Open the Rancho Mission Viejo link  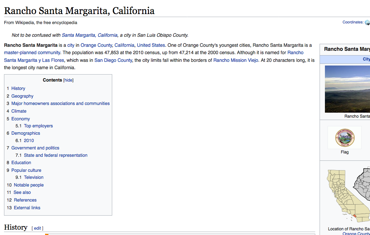(236, 60)
